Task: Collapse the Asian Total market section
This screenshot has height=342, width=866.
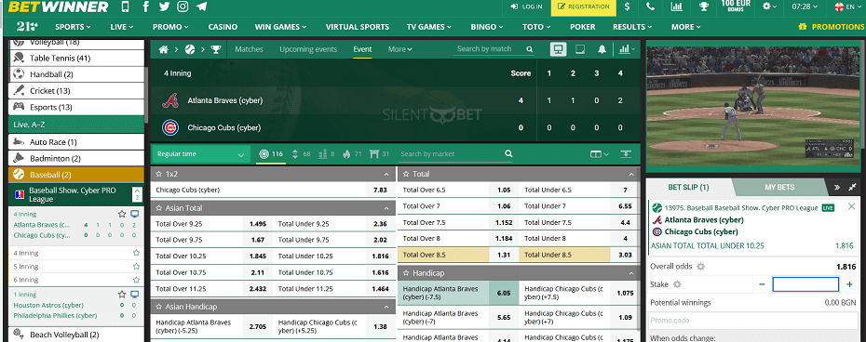Action: (x=386, y=208)
